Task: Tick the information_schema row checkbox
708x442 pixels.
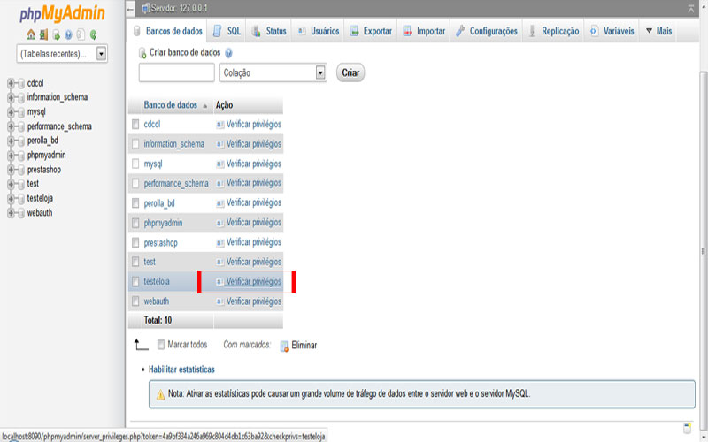Action: click(135, 144)
